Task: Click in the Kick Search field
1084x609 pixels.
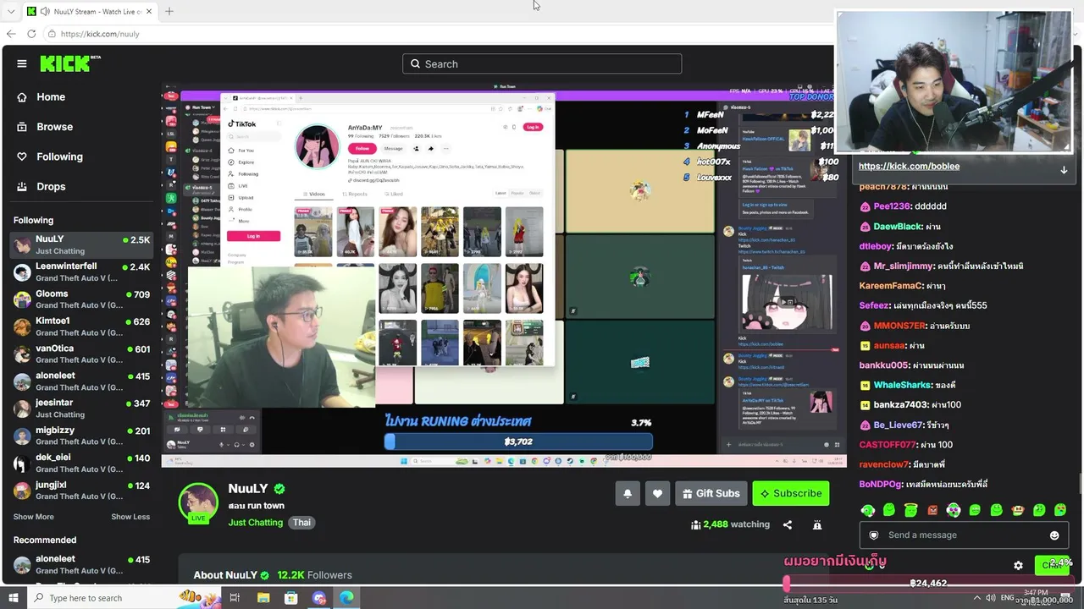Action: tap(542, 64)
